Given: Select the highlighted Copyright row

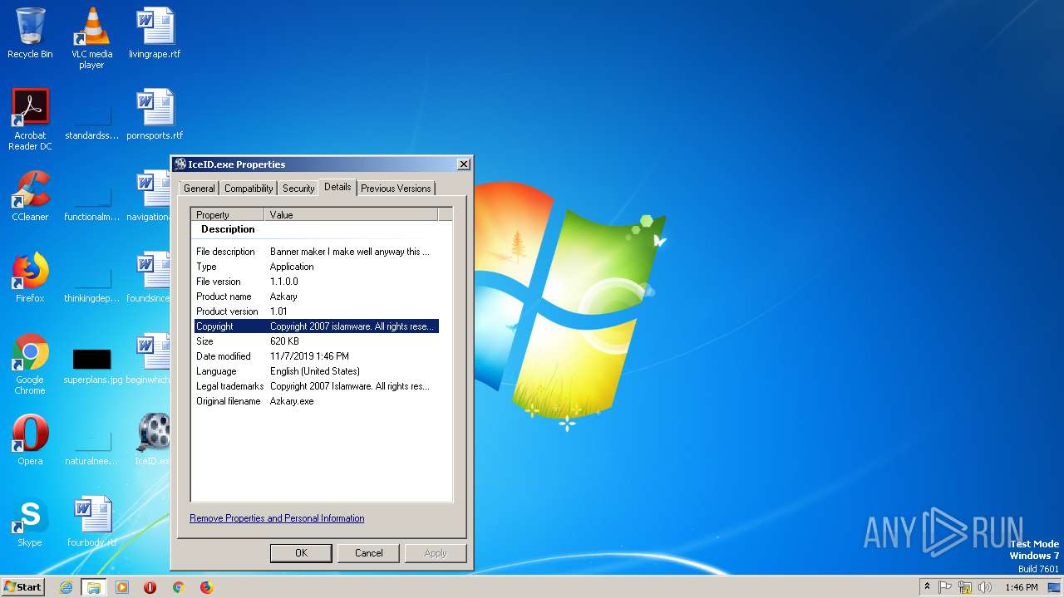Looking at the screenshot, I should pyautogui.click(x=317, y=326).
